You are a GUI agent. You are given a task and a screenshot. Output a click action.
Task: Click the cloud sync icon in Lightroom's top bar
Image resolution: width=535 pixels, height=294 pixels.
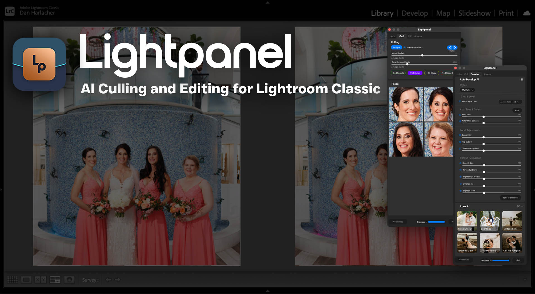pos(527,13)
